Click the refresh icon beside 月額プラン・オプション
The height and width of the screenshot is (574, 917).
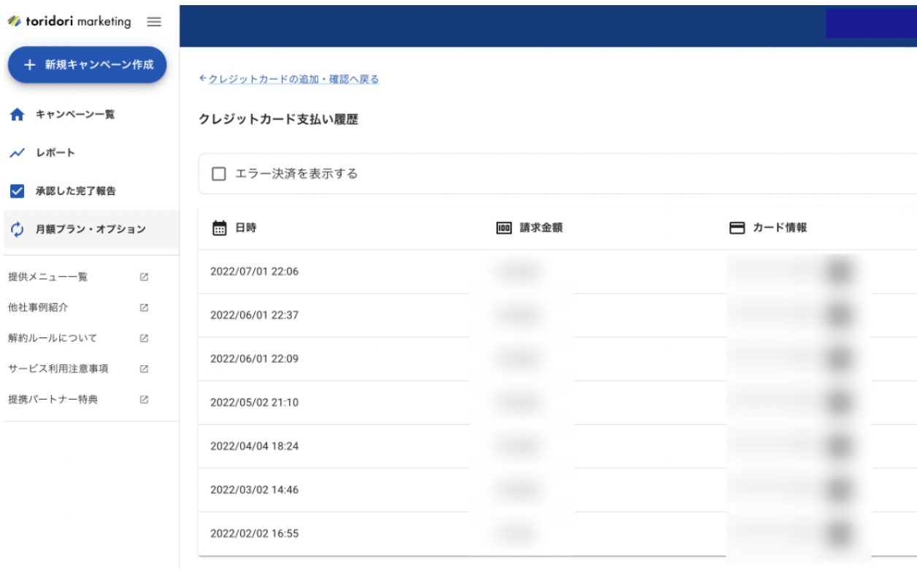[x=17, y=229]
